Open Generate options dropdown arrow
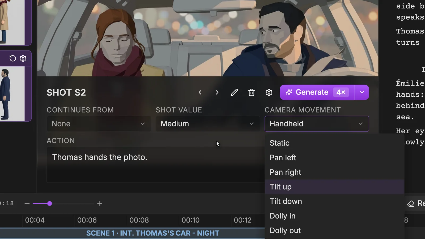This screenshot has width=425, height=239. point(362,92)
